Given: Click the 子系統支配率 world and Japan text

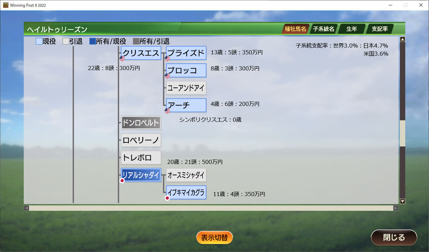Looking at the screenshot, I should tap(342, 46).
